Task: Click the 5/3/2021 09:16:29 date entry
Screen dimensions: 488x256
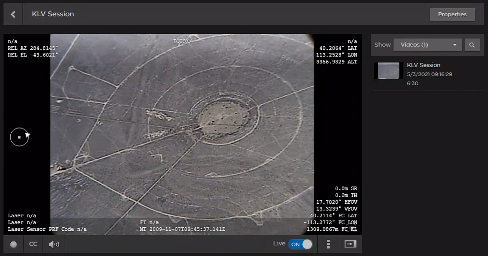Action: pos(429,74)
